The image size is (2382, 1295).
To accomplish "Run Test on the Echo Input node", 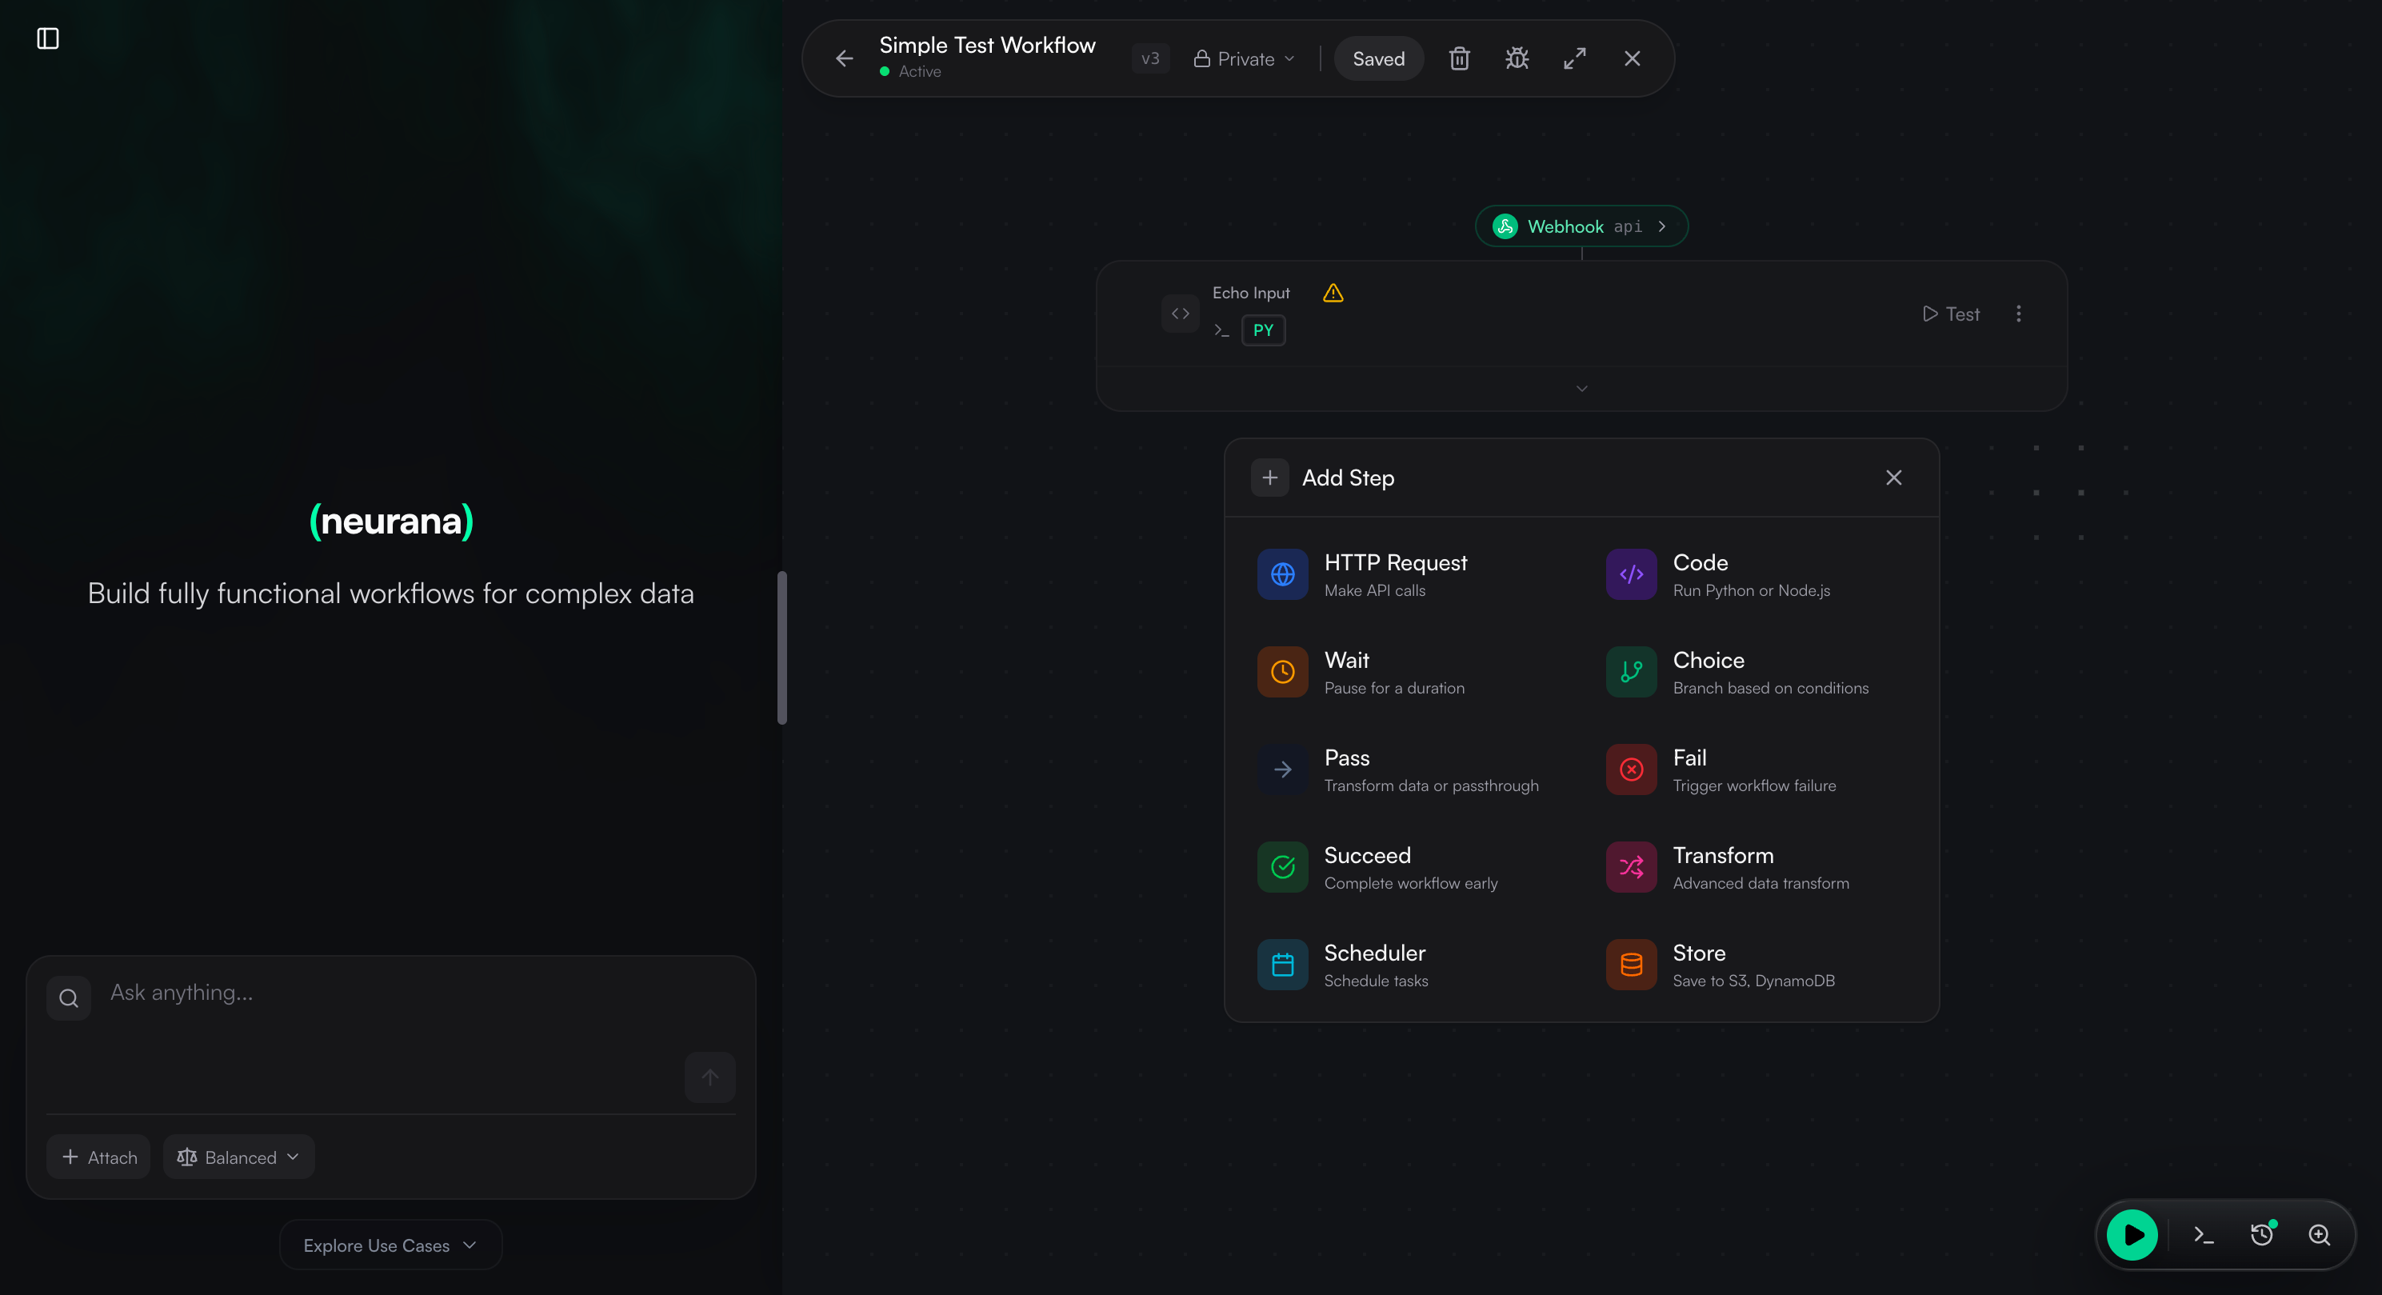I will (1951, 314).
